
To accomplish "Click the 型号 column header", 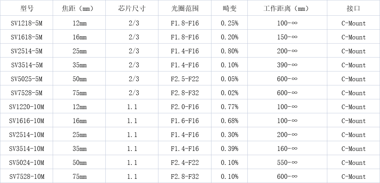I will pyautogui.click(x=27, y=8).
